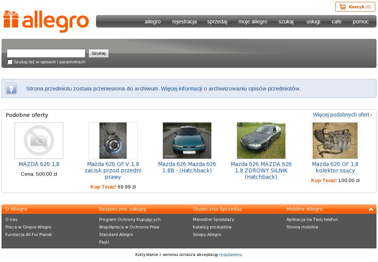Open Mazda 626 GF V 1.8 zacisk offer
This screenshot has height=262, width=378.
pos(113,170)
